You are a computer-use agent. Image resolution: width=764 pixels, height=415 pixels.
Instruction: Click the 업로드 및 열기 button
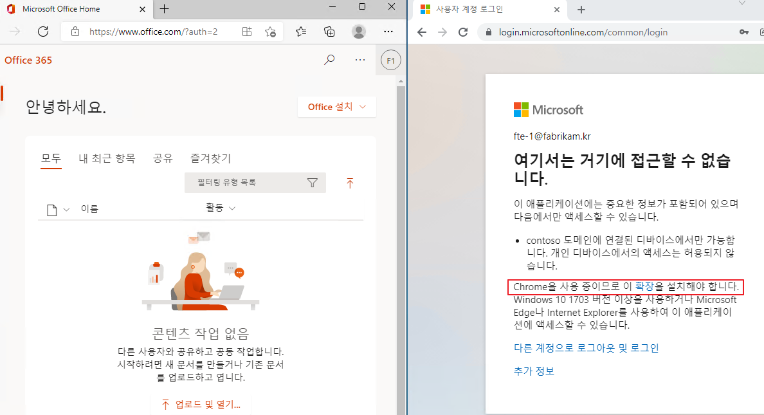(x=201, y=404)
